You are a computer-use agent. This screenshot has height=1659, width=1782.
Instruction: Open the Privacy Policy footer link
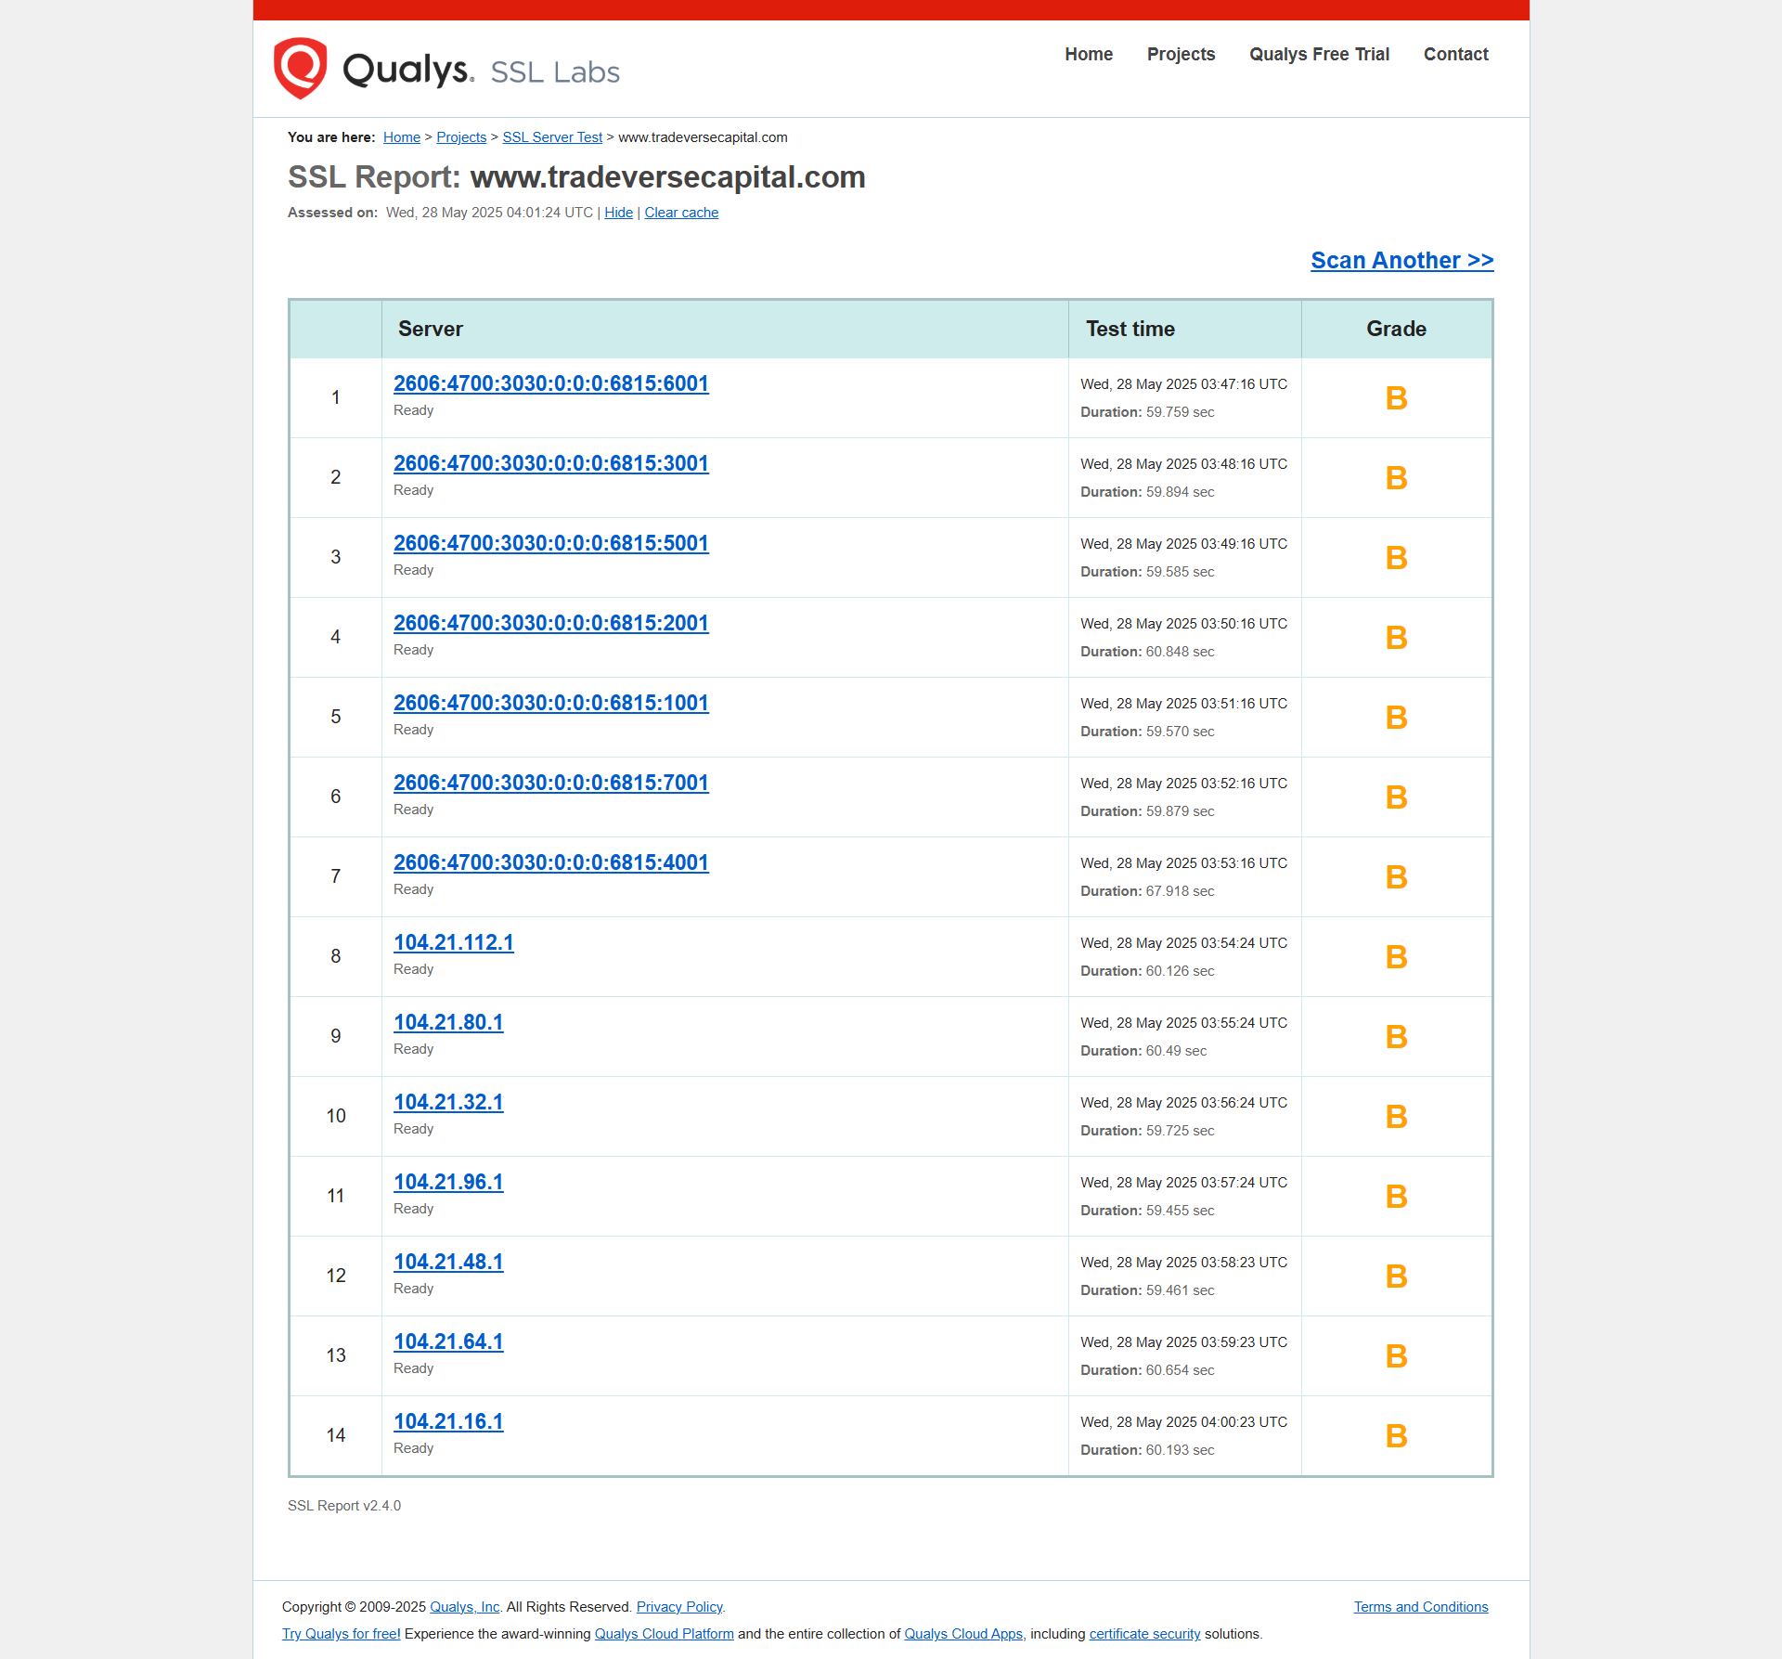click(679, 1607)
